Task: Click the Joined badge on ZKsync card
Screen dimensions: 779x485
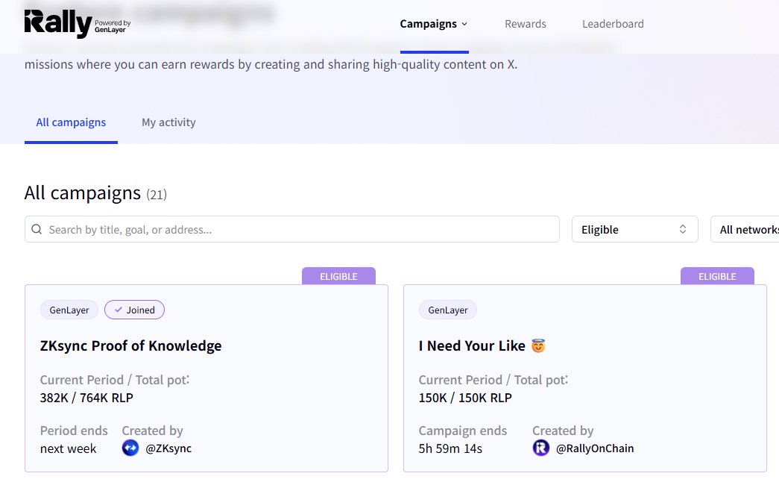Action: 135,310
